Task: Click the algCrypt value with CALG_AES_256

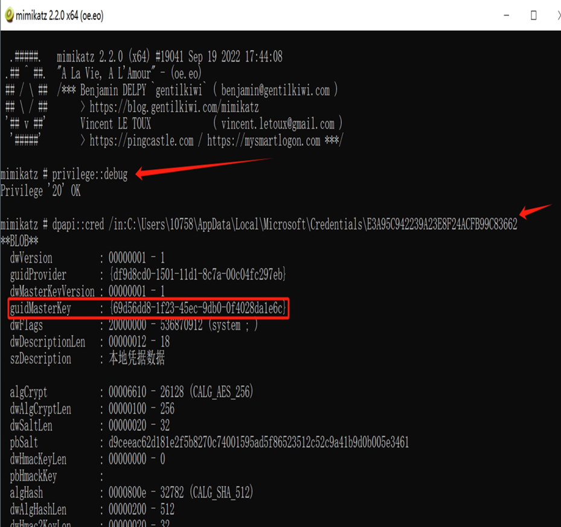Action: point(181,392)
